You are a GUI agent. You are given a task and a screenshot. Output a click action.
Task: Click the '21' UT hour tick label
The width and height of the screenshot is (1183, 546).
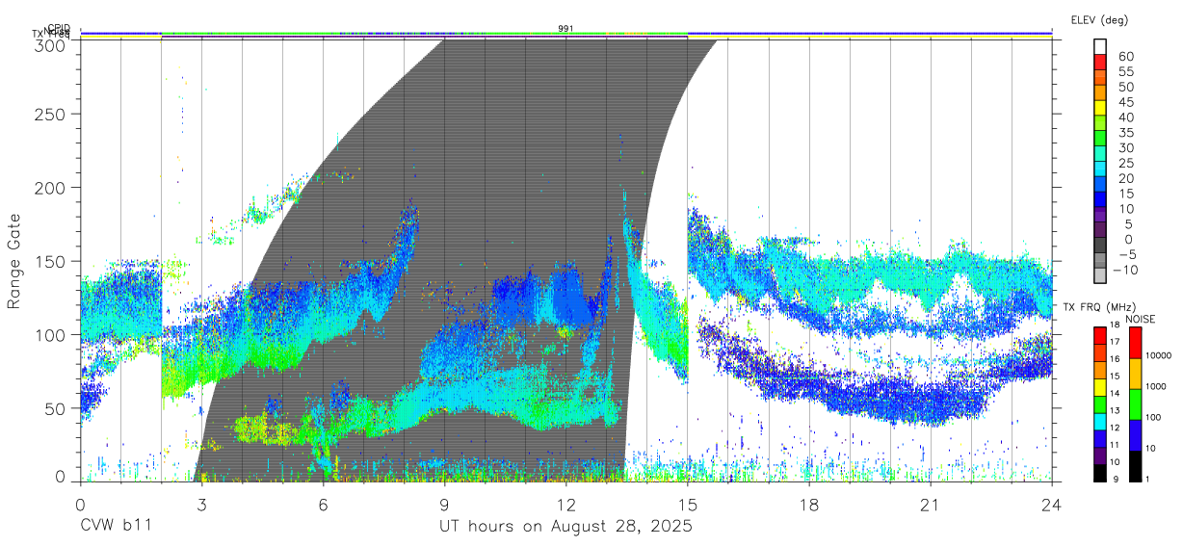tap(930, 504)
